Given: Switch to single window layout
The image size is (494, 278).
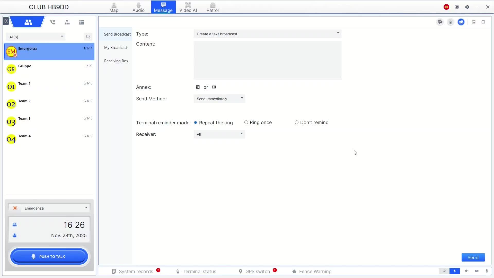Looking at the screenshot, I should click(x=483, y=22).
